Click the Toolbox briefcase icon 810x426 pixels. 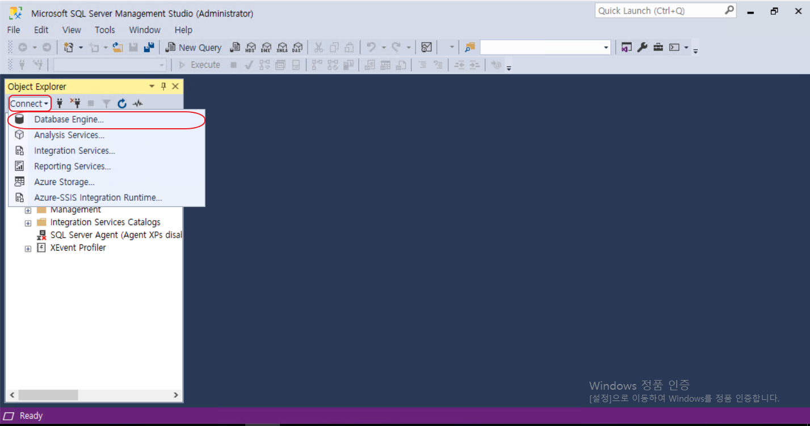click(x=658, y=48)
